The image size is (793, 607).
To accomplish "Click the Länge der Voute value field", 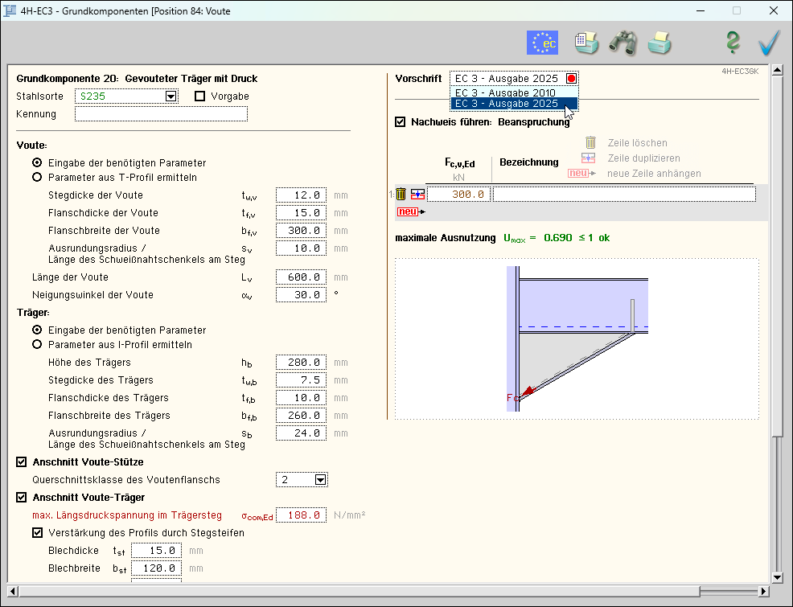I will click(301, 277).
